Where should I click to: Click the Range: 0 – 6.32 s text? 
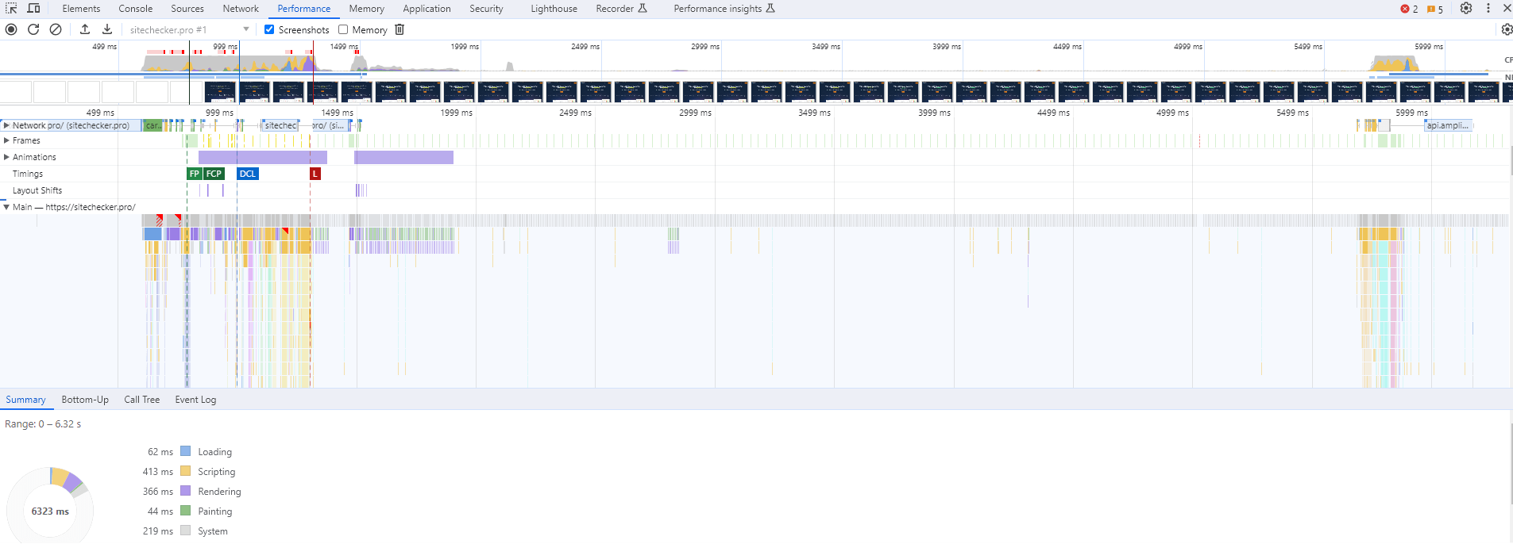[43, 424]
